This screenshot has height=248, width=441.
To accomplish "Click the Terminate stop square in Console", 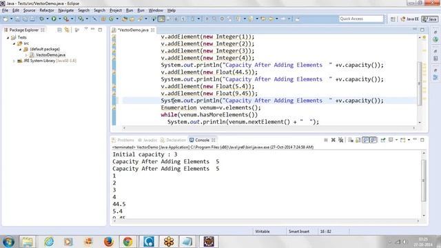I will coord(326,140).
